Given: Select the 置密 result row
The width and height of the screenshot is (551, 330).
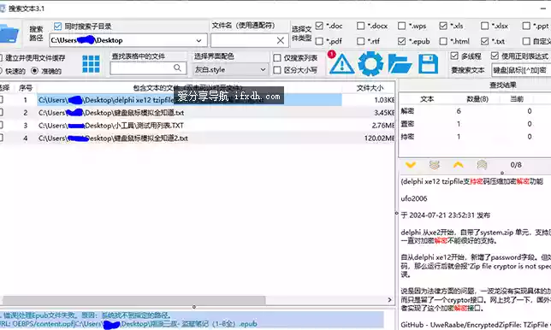Looking at the screenshot, I should click(474, 124).
